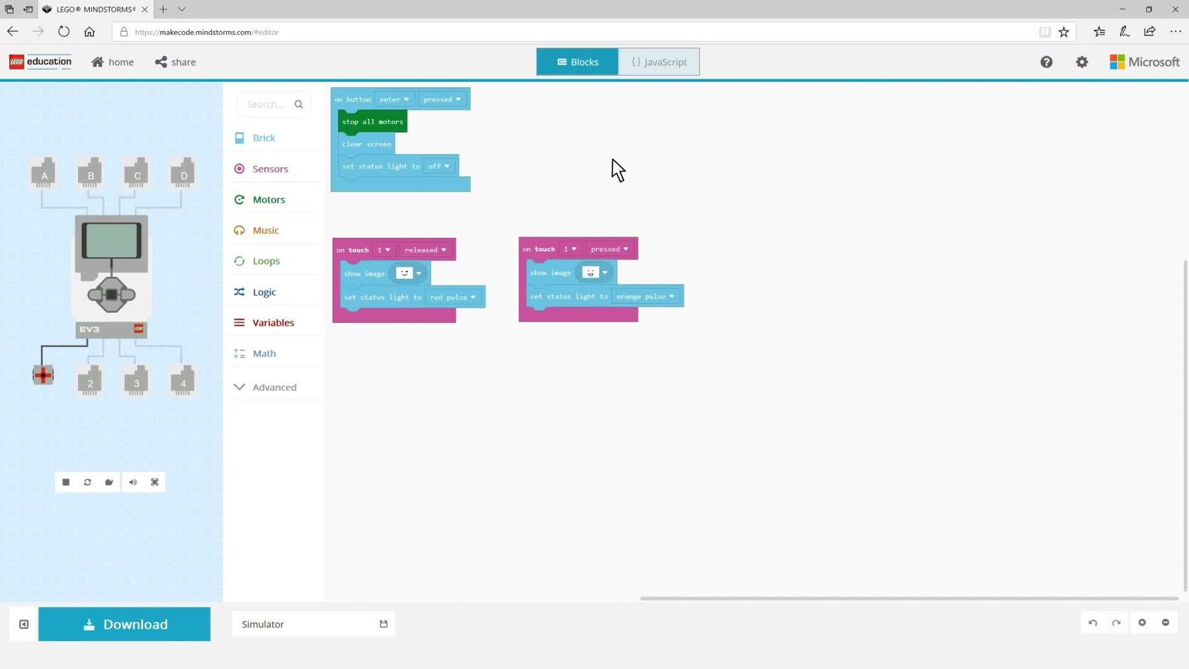Viewport: 1189px width, 669px height.
Task: Undo the last block change
Action: [x=1093, y=623]
